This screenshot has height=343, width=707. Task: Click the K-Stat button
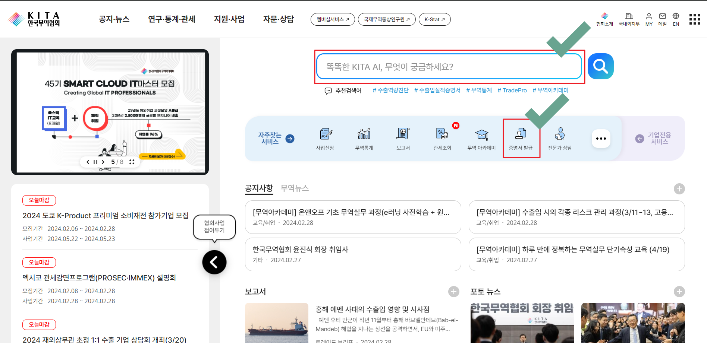(x=434, y=19)
